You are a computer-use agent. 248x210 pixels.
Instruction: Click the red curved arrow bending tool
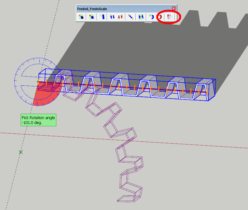tap(160, 17)
